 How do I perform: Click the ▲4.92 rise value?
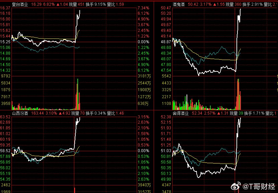click(64, 113)
